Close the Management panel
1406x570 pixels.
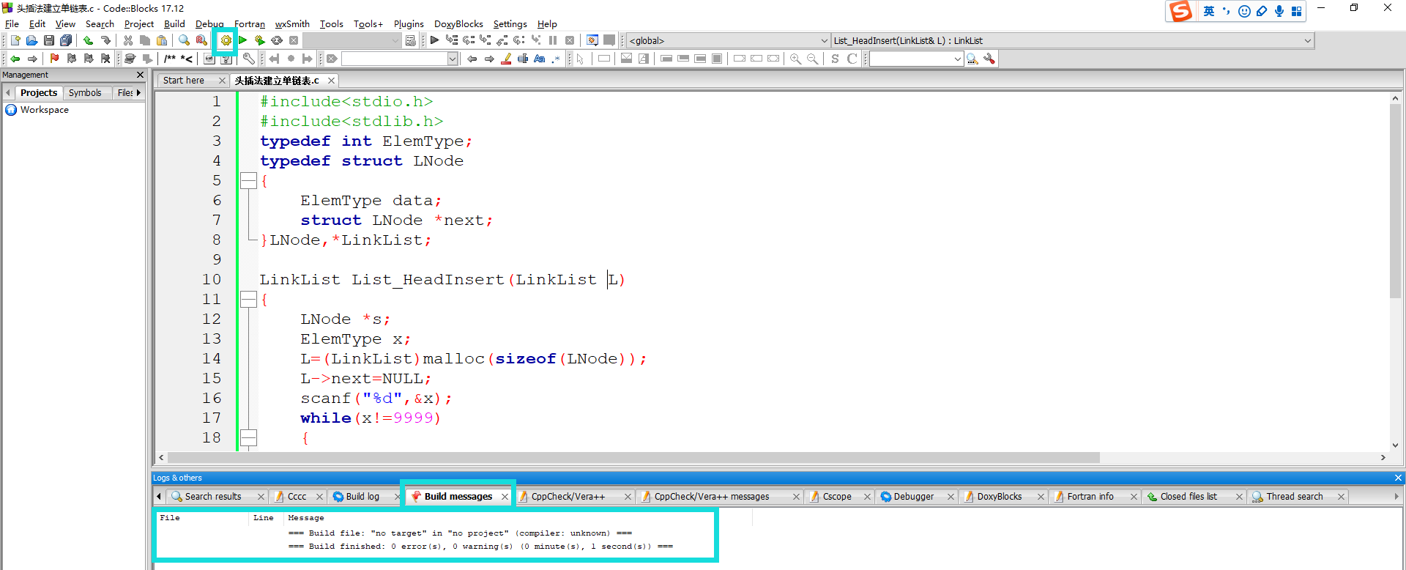click(141, 75)
